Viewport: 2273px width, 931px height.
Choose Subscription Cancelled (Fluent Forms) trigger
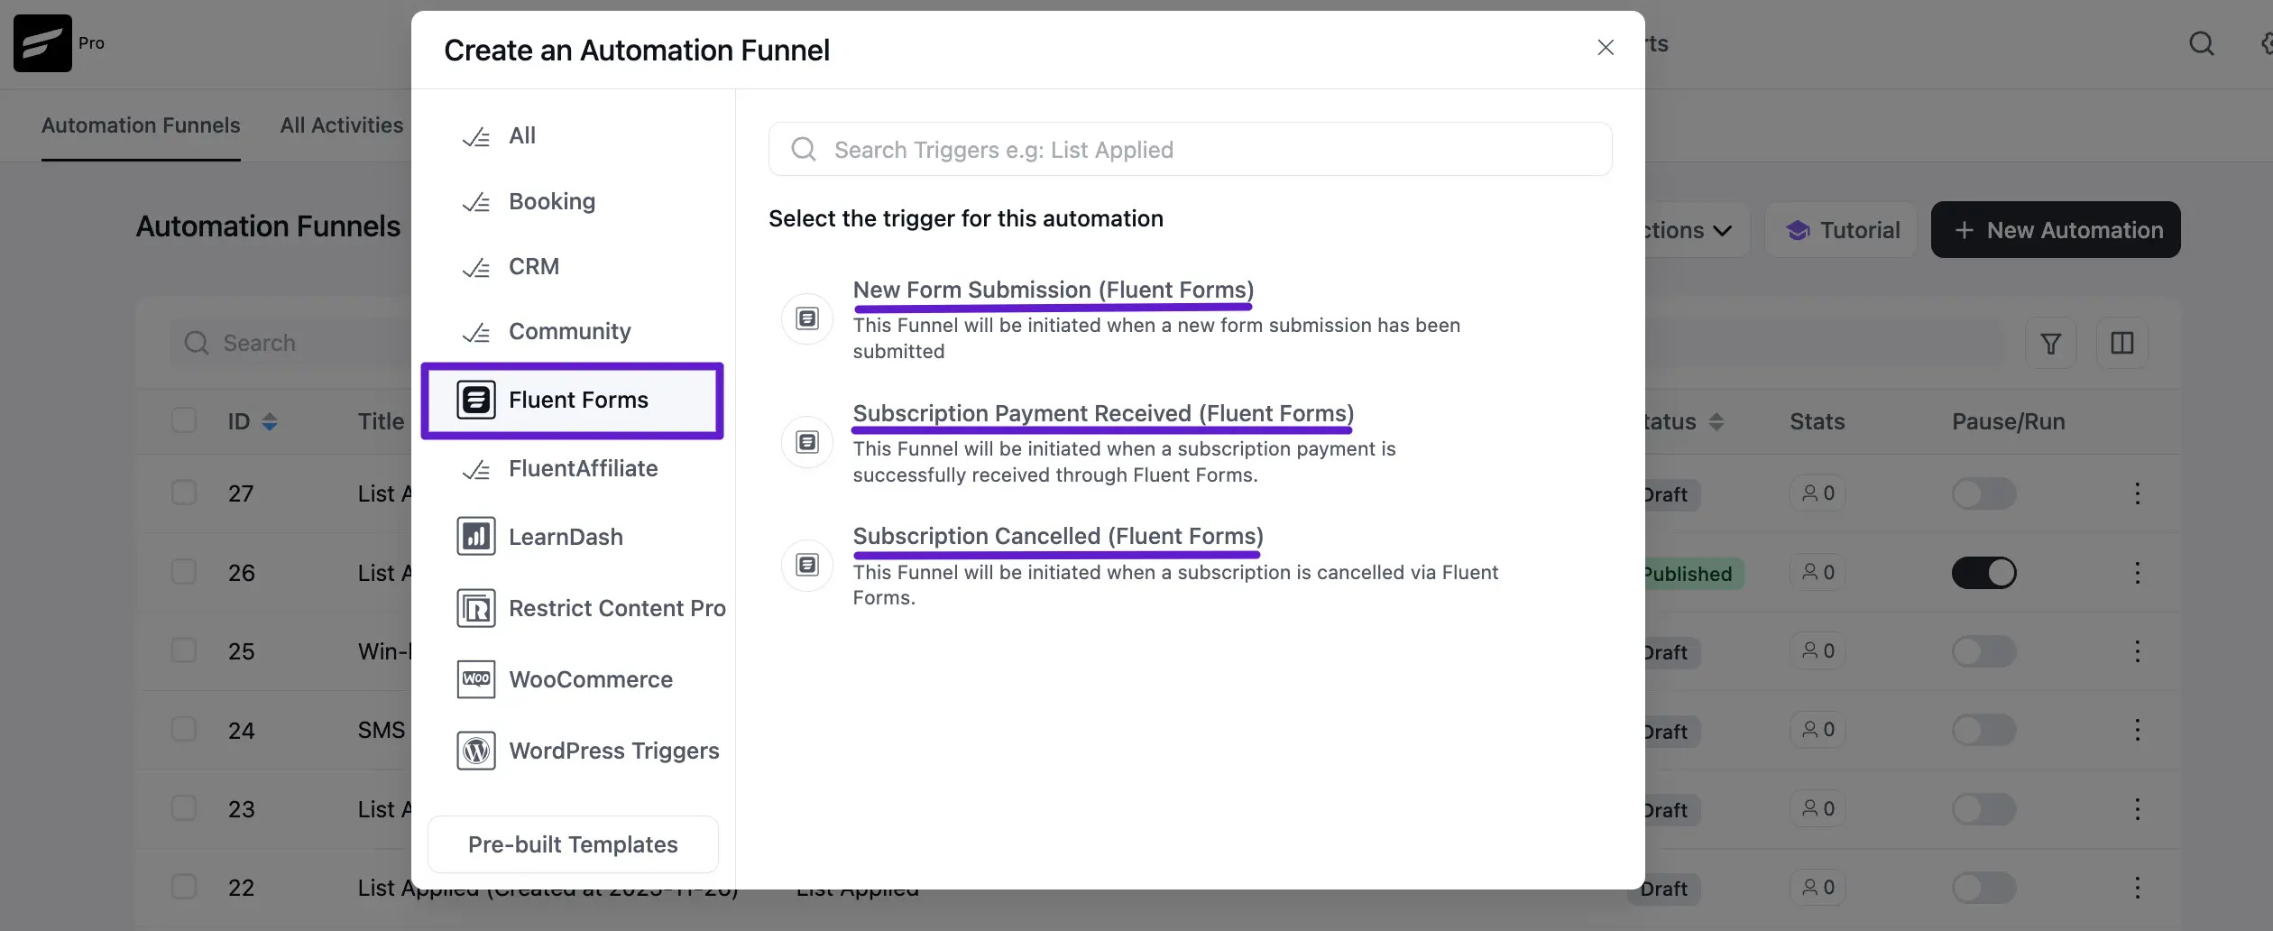tap(1058, 536)
